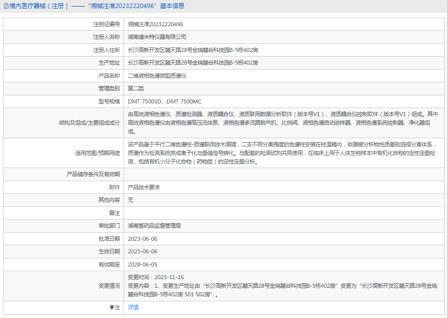The image size is (447, 318).
Task: Click the 结构及组成/主要组成成分 label
Action: [x=89, y=123]
